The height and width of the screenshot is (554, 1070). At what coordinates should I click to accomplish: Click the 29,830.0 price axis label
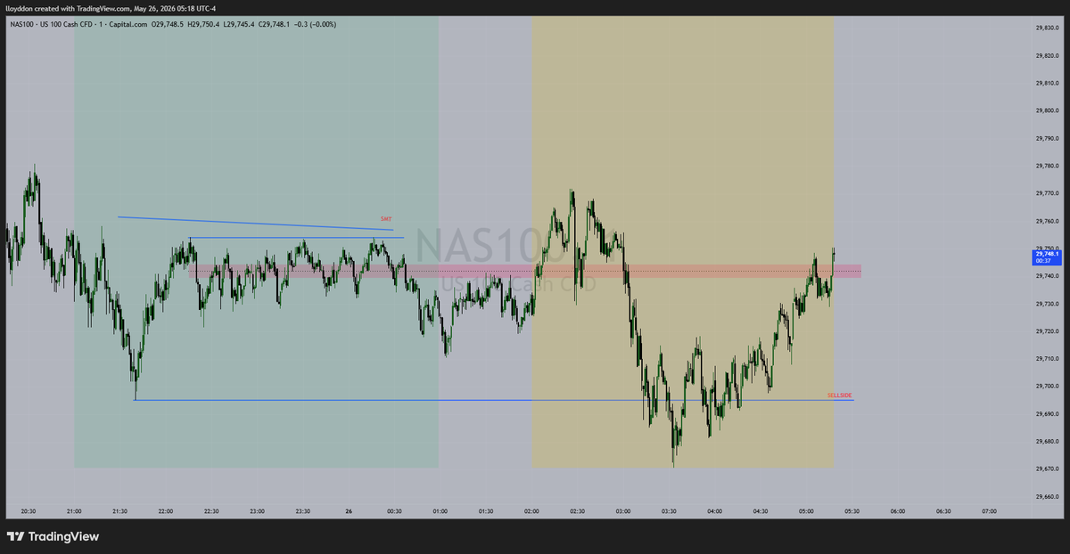pyautogui.click(x=1046, y=29)
